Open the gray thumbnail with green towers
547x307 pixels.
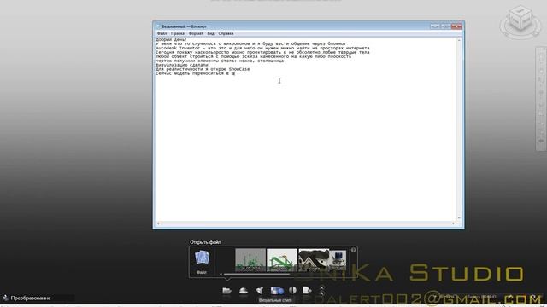(x=250, y=259)
